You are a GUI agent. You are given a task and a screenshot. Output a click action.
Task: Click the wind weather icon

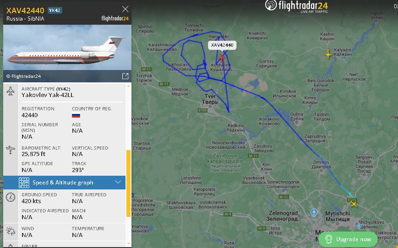pos(11,231)
